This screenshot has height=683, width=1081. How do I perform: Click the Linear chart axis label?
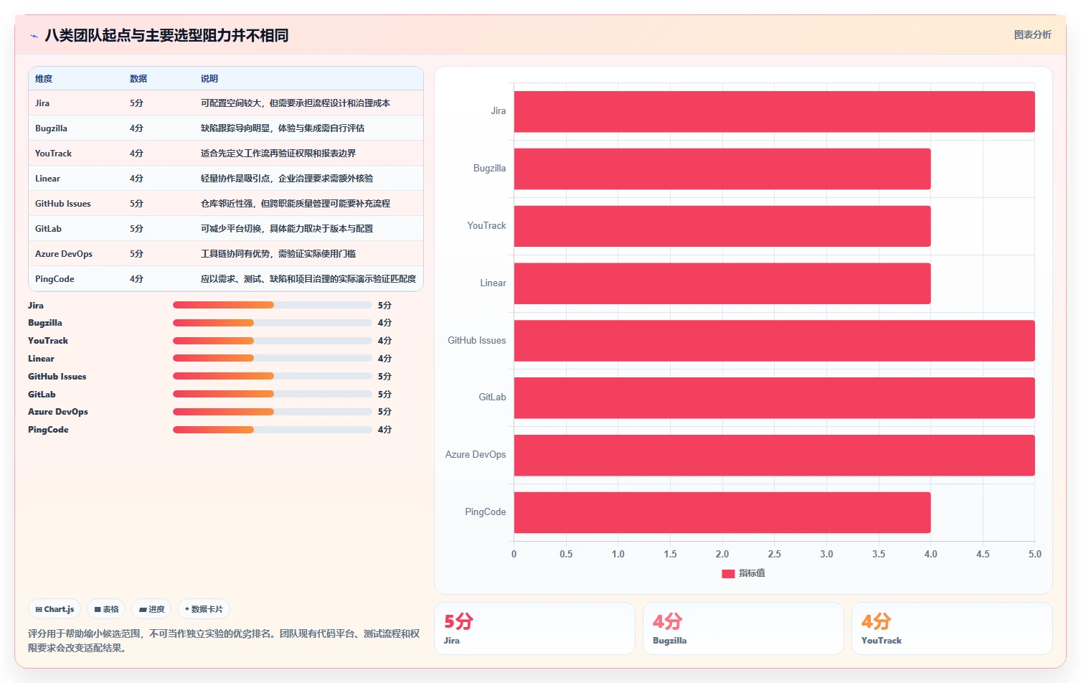tap(493, 283)
